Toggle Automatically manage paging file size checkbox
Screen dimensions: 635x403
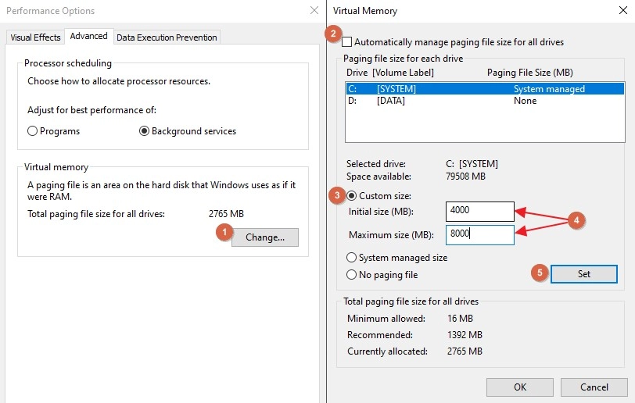[346, 42]
